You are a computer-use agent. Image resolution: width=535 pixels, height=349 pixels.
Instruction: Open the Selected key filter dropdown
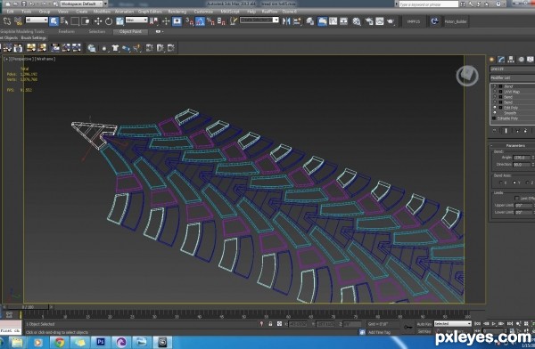pyautogui.click(x=452, y=323)
